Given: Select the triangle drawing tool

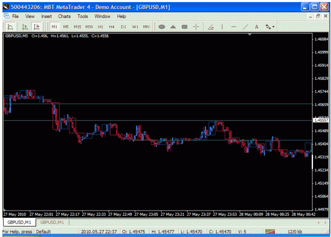Looking at the screenshot, I should point(173,27).
